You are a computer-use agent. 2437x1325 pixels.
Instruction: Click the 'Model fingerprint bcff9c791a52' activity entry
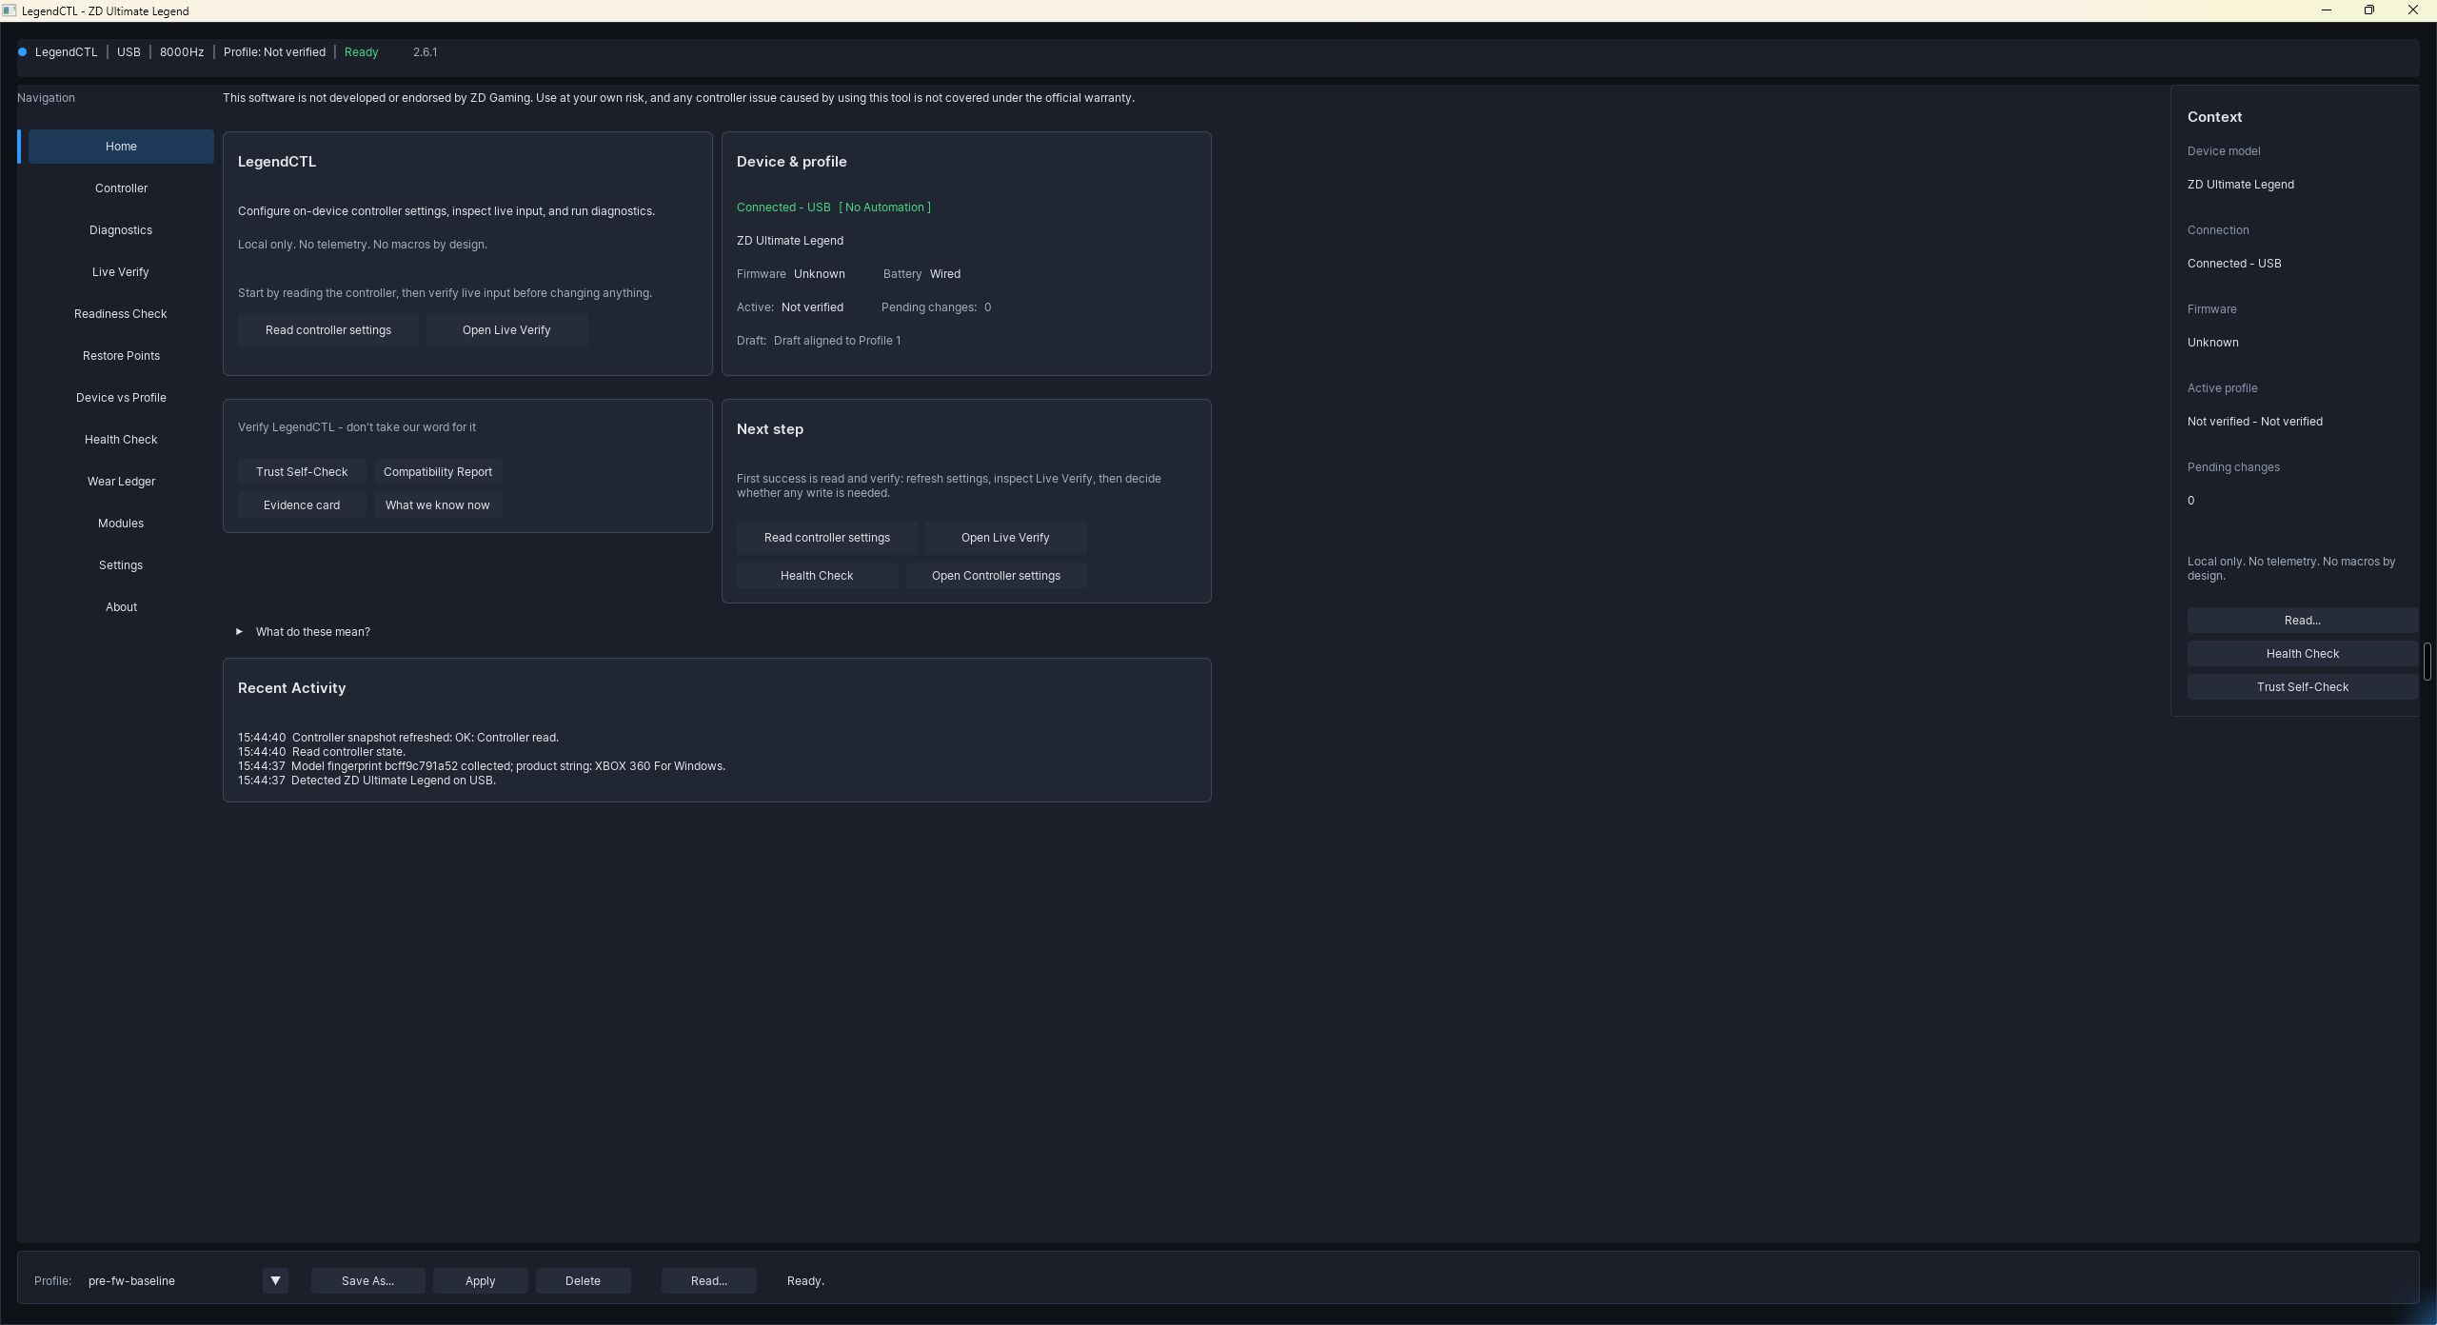[x=482, y=766]
